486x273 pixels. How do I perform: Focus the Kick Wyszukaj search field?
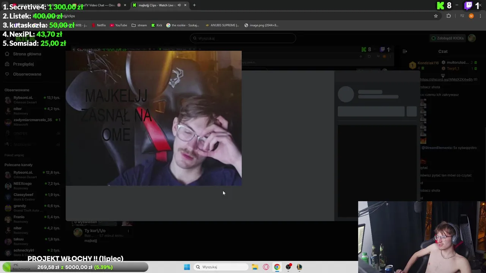point(243,38)
